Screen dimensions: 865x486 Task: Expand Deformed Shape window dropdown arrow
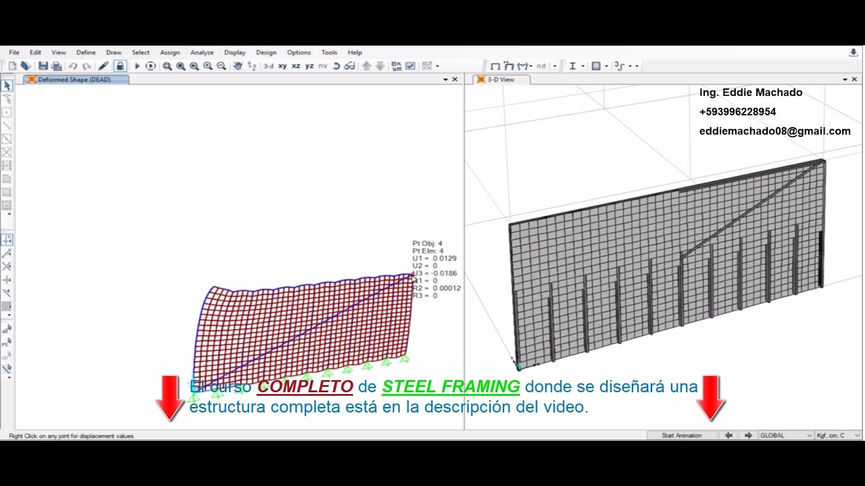(x=445, y=80)
